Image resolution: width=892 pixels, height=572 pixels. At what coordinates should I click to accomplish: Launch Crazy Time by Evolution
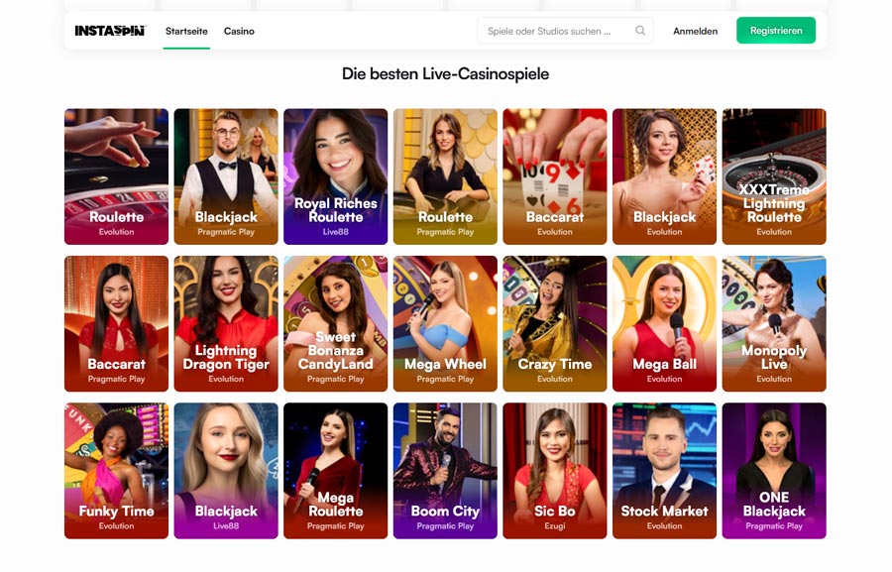coord(555,323)
